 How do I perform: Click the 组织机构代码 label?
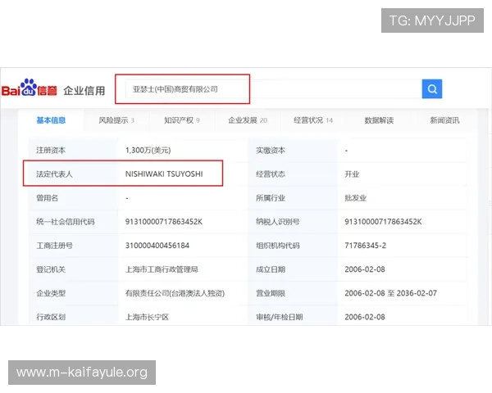(x=278, y=246)
